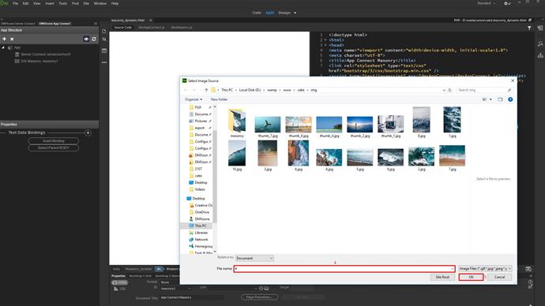Open the Image Files type filter dropdown
This screenshot has width=545, height=306.
coord(485,268)
